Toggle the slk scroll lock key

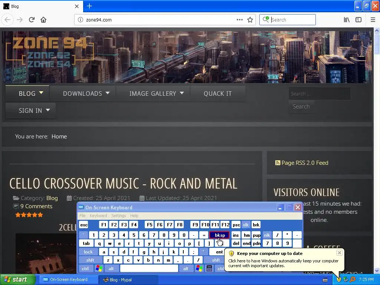coord(246,225)
